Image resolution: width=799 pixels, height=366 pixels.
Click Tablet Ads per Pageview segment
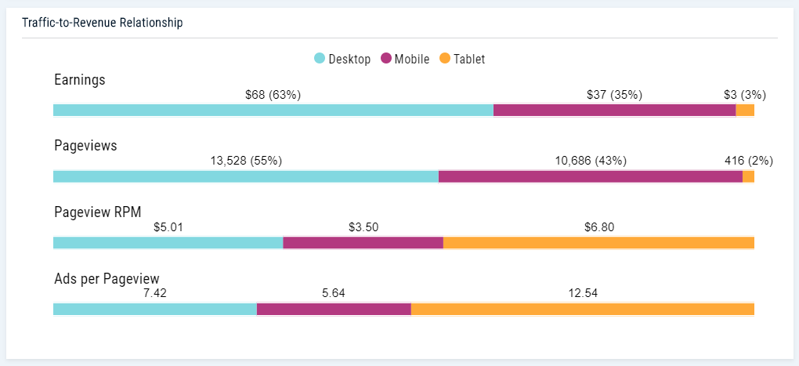[x=582, y=310]
